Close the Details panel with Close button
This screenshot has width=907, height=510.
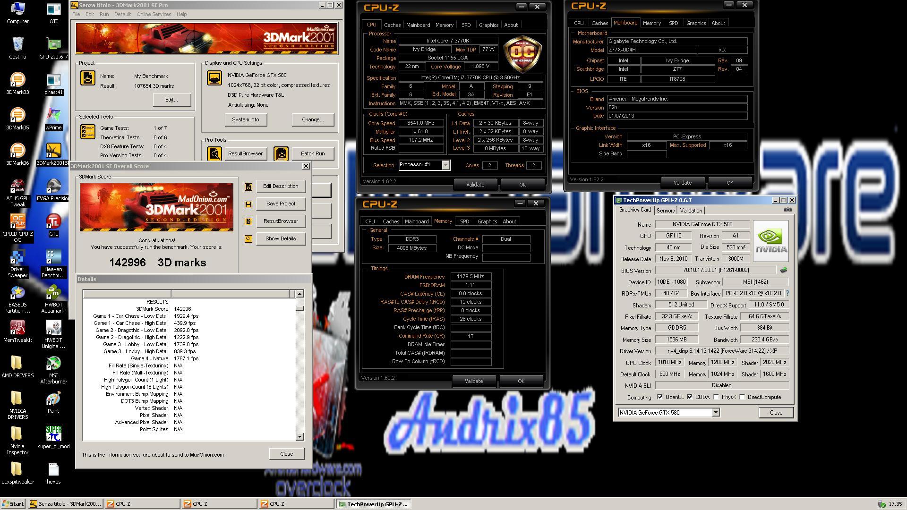pyautogui.click(x=287, y=454)
